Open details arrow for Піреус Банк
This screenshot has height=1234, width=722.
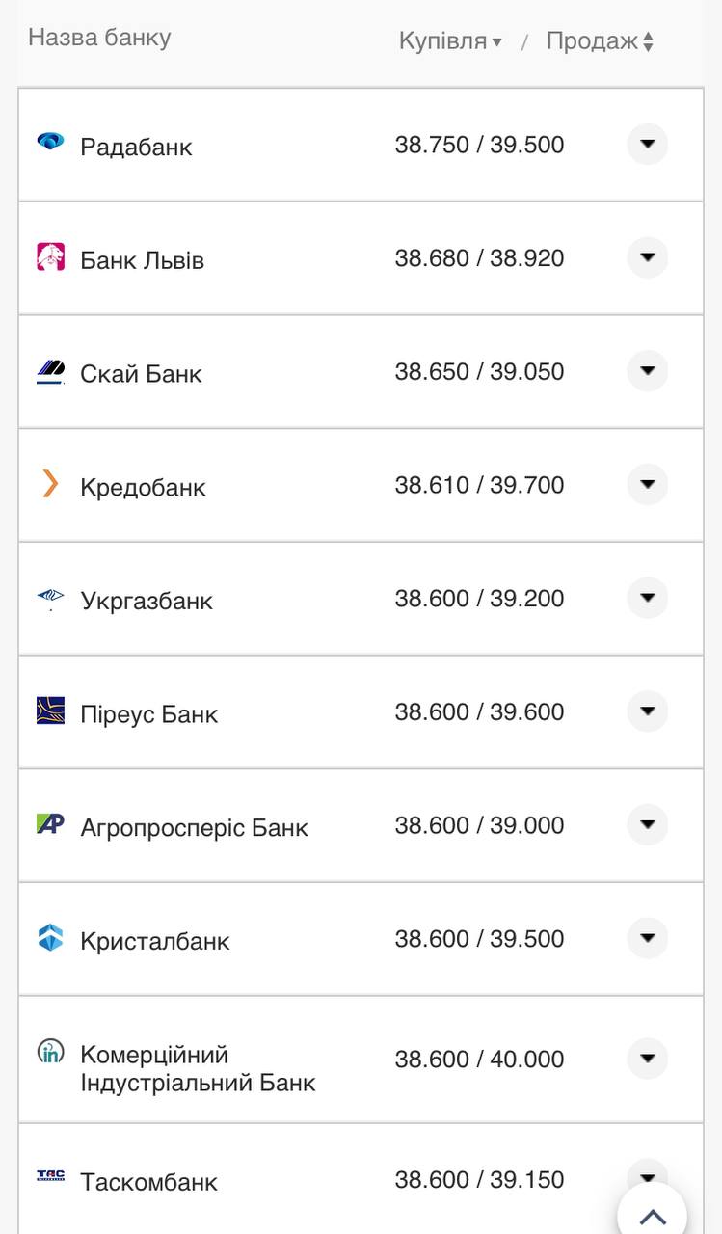point(647,711)
